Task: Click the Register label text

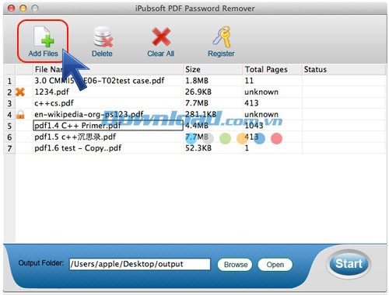Action: click(221, 54)
